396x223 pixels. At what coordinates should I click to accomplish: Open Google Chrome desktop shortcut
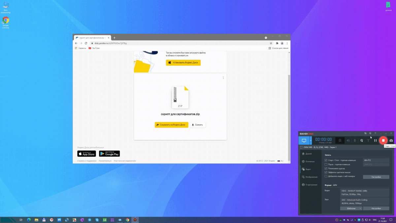[6, 23]
